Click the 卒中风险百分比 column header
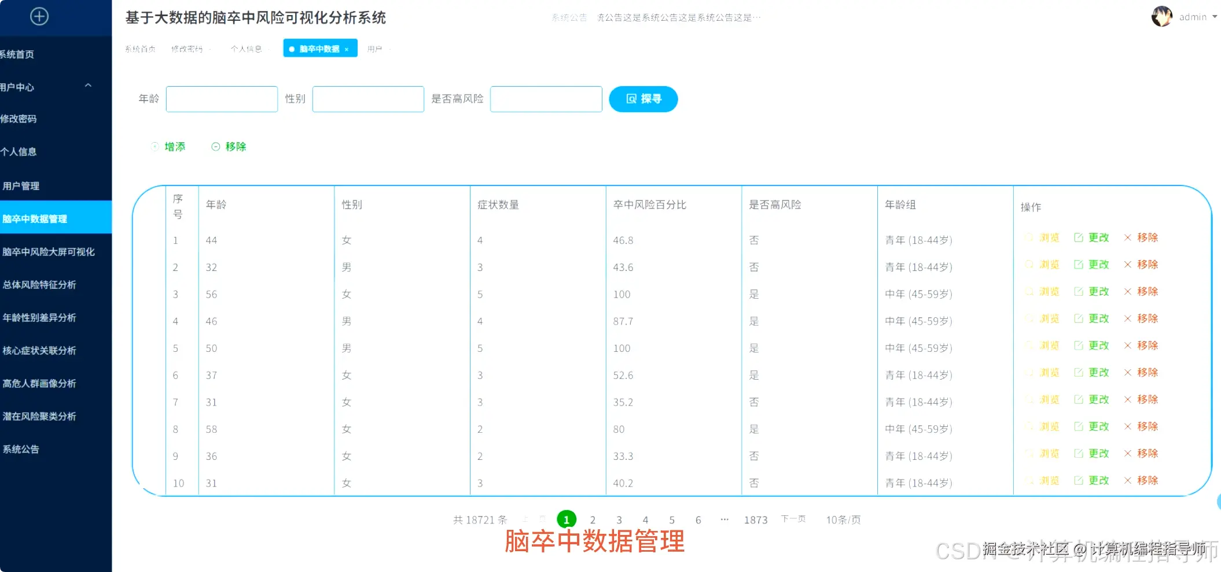 click(x=650, y=205)
